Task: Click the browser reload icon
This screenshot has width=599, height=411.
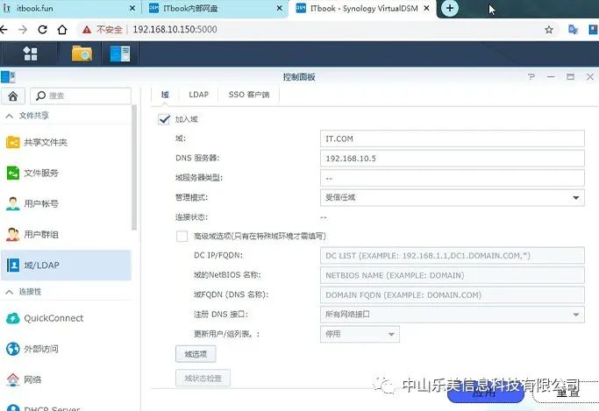Action: pyautogui.click(x=42, y=30)
